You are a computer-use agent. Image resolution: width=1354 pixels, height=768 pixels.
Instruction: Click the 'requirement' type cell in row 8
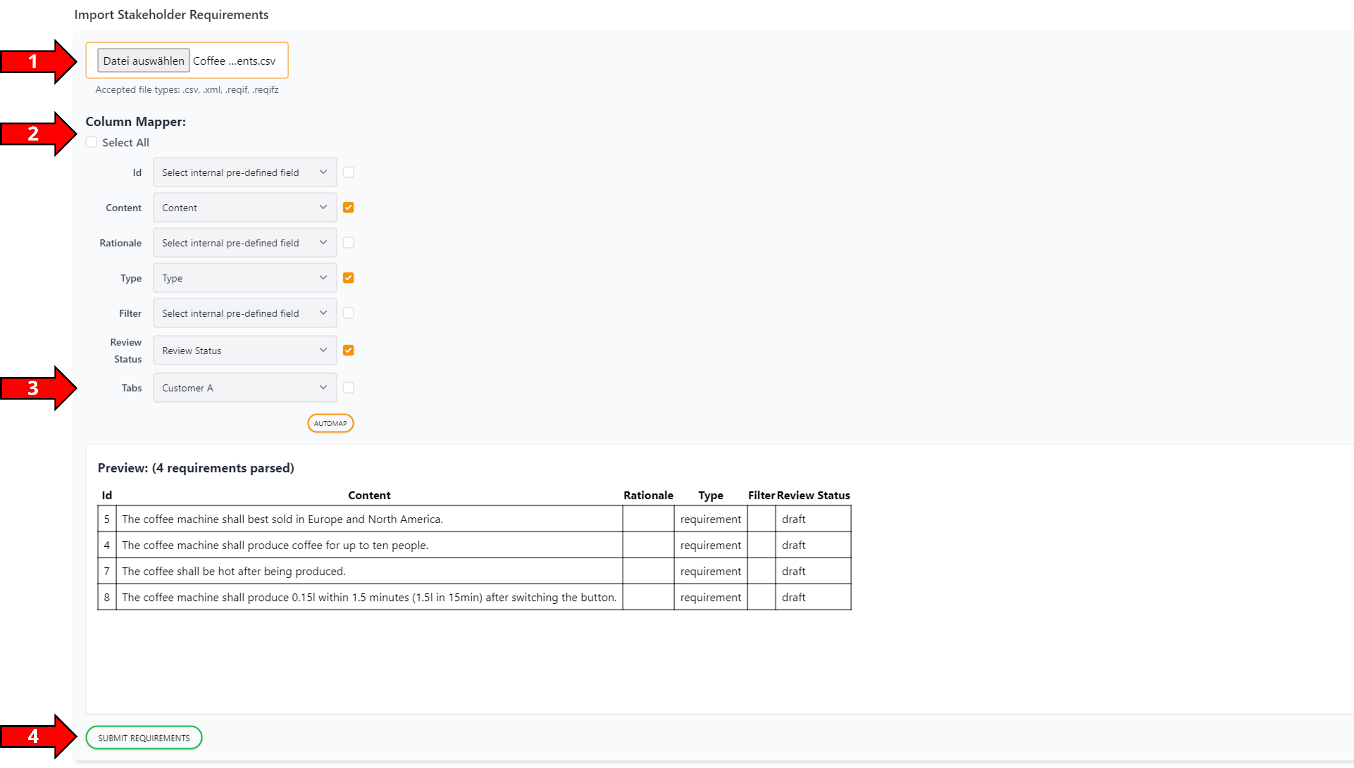tap(710, 597)
